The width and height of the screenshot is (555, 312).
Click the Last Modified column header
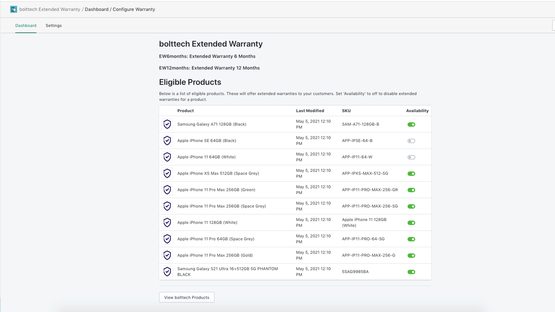[310, 111]
